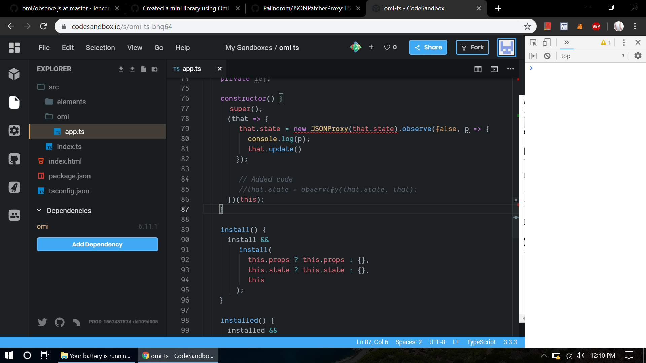Open index.html from the Explorer
The height and width of the screenshot is (363, 646).
click(x=65, y=161)
